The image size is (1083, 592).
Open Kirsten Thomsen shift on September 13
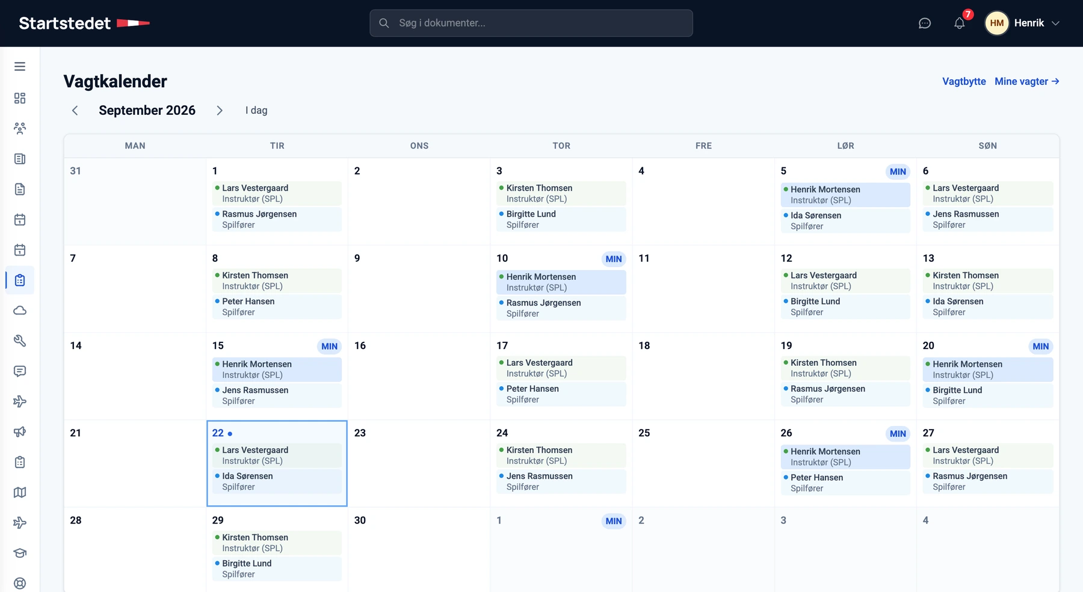coord(988,280)
